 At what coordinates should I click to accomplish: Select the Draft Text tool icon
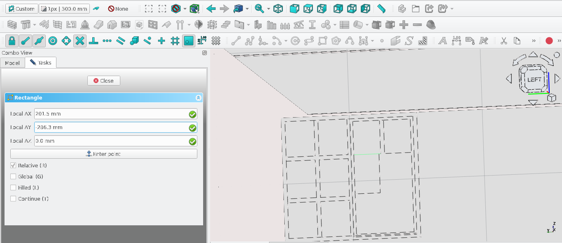443,41
